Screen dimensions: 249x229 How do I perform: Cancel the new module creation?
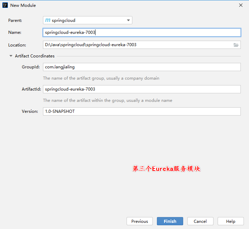[200, 221]
